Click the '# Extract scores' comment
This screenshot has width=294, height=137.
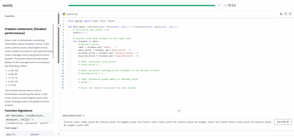tap(88, 44)
